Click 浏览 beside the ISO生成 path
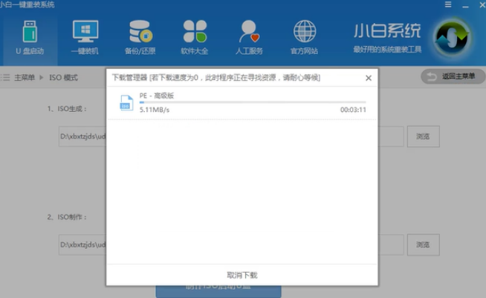The height and width of the screenshot is (298, 486). tap(423, 137)
